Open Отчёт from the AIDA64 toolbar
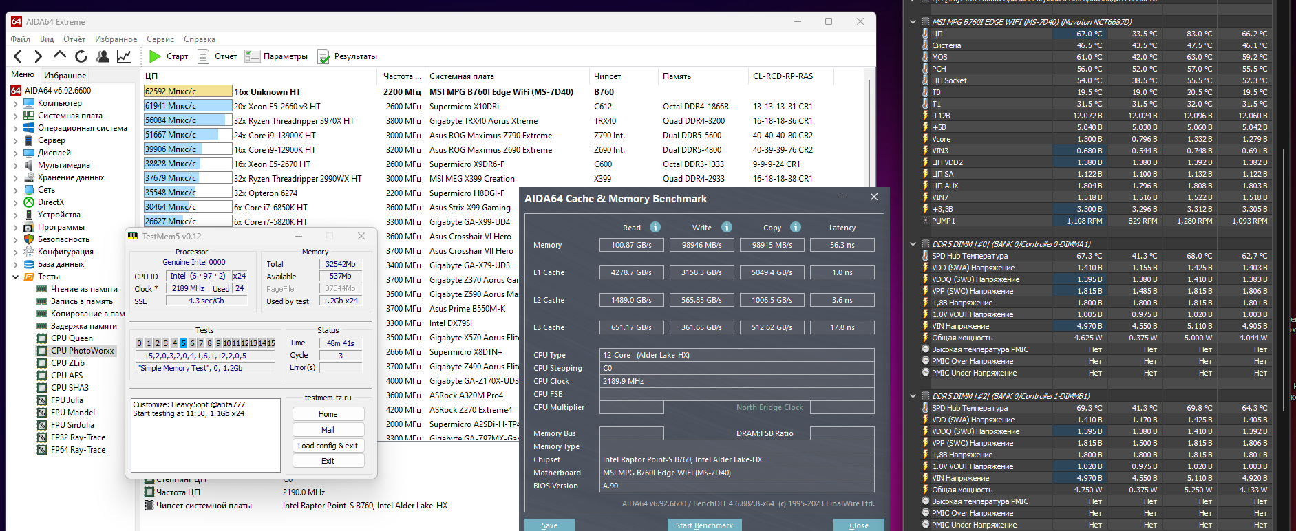This screenshot has height=531, width=1296. [x=217, y=56]
